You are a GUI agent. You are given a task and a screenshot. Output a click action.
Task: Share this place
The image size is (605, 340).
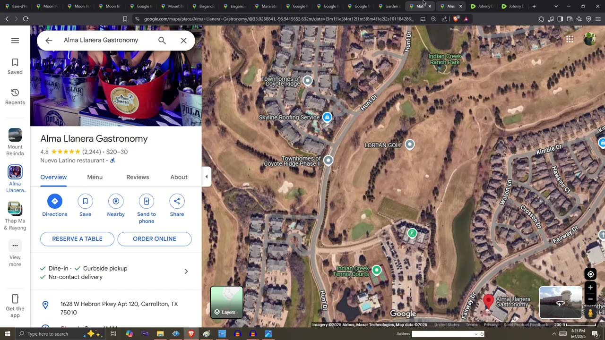177,206
